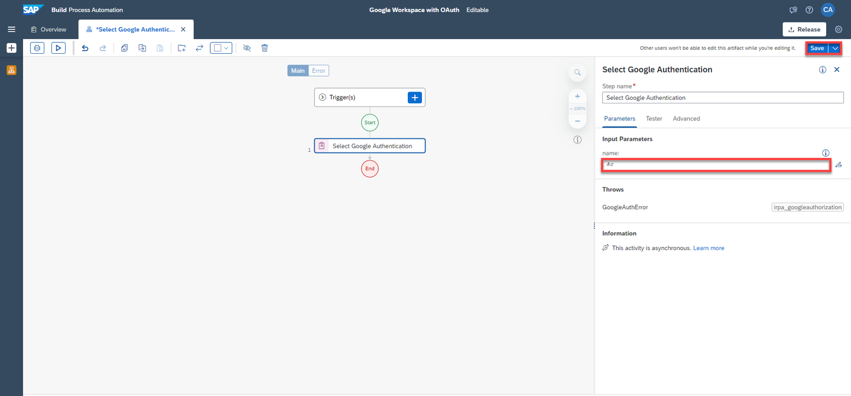
Task: Switch to the Error flow view
Action: pyautogui.click(x=319, y=71)
